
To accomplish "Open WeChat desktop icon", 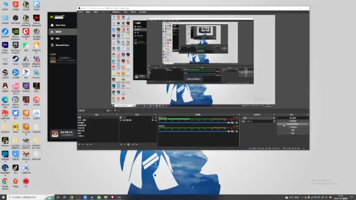I will click(x=26, y=47).
